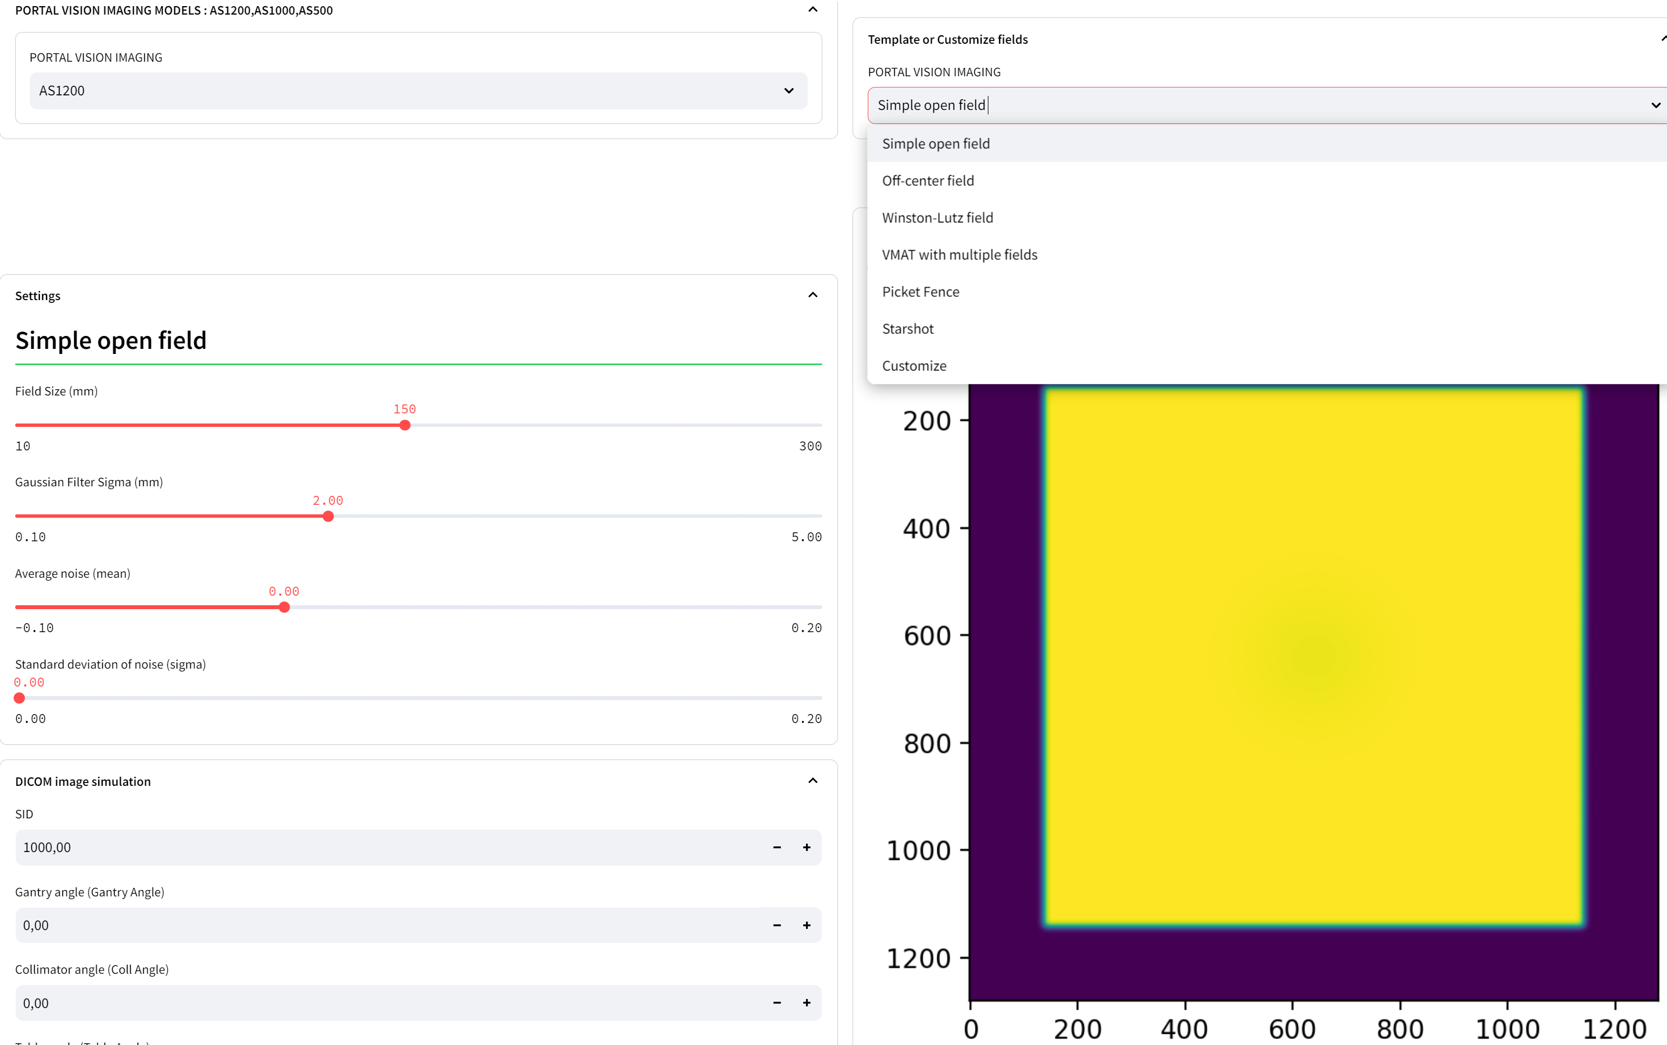Click the SID input field showing 1000,00
1667x1045 pixels.
(277, 846)
